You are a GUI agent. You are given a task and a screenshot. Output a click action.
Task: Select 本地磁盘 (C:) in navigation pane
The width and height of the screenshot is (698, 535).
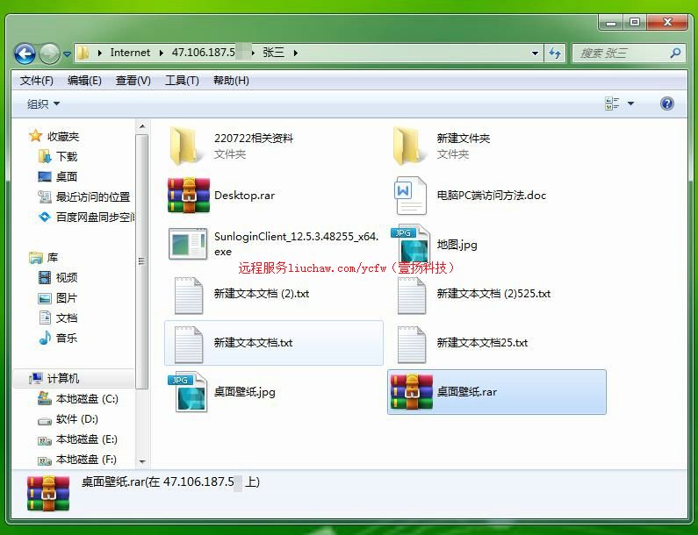[x=86, y=399]
